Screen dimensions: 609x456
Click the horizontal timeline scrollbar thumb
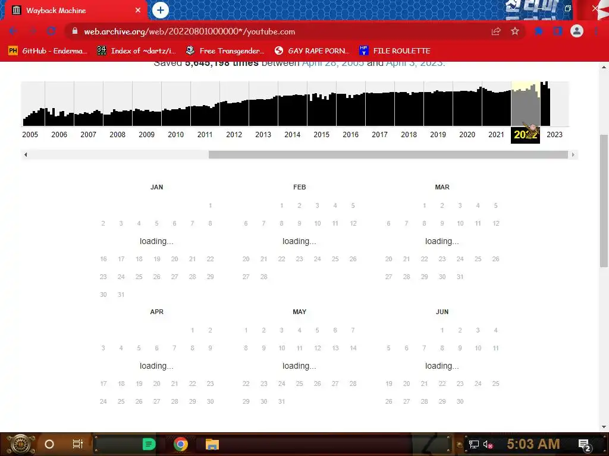[x=388, y=155]
